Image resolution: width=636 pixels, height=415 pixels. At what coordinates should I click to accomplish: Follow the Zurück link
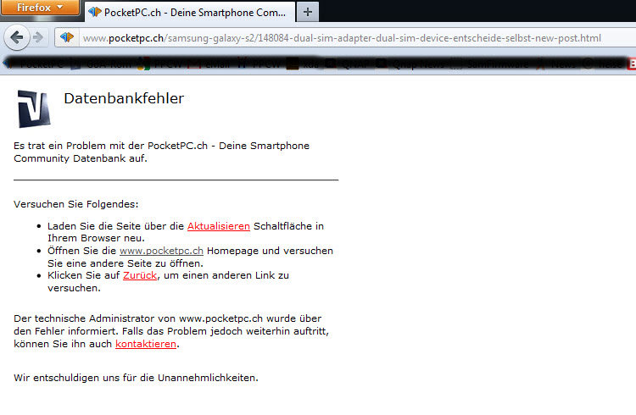point(140,275)
